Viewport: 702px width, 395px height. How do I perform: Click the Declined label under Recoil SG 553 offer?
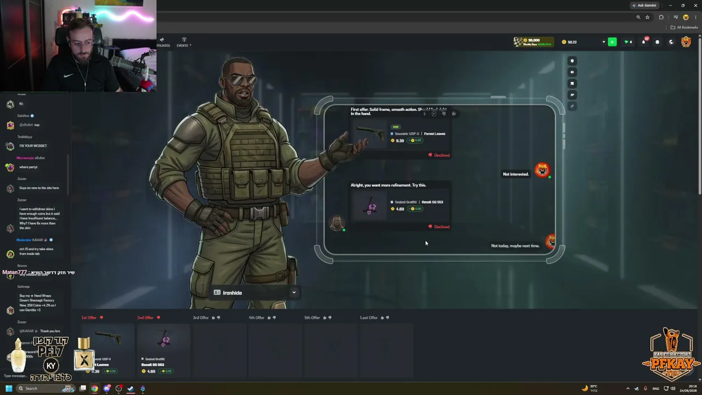pyautogui.click(x=439, y=227)
